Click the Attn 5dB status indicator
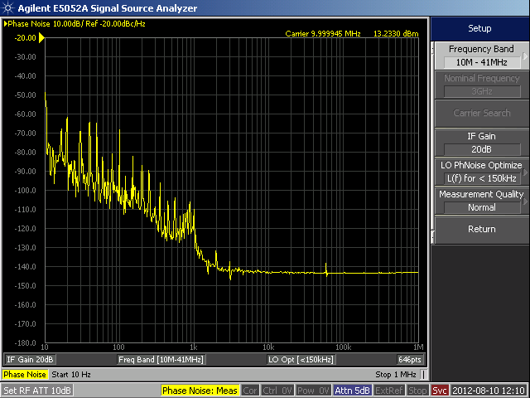Viewport: 530px width, 398px height. (x=353, y=391)
